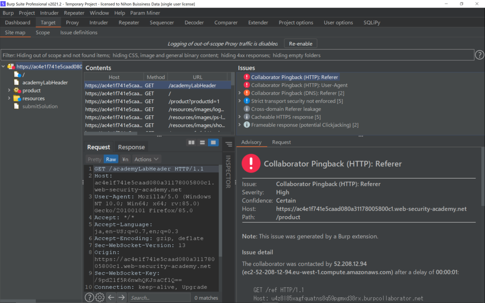Screen dimensions: 485x303
Task: Click red alert icon of Collaborator Pingback Referer issue
Action: click(x=247, y=77)
